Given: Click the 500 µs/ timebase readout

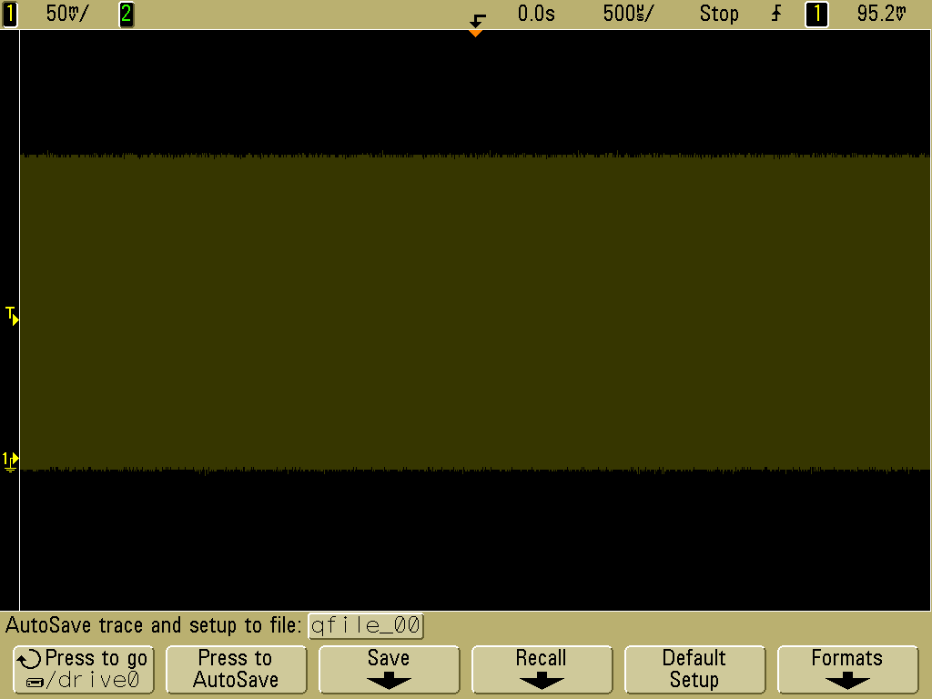Looking at the screenshot, I should [628, 14].
